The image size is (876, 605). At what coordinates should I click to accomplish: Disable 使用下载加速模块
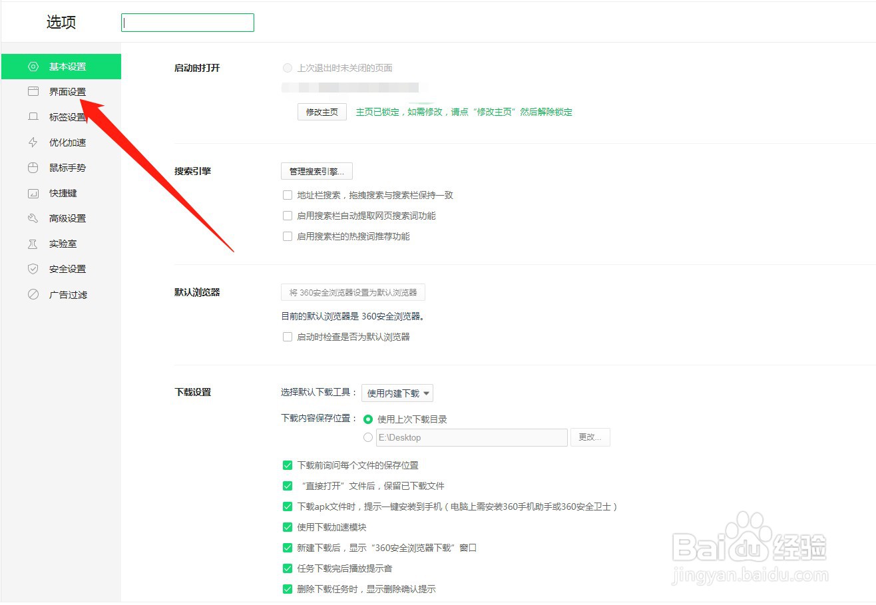[288, 526]
